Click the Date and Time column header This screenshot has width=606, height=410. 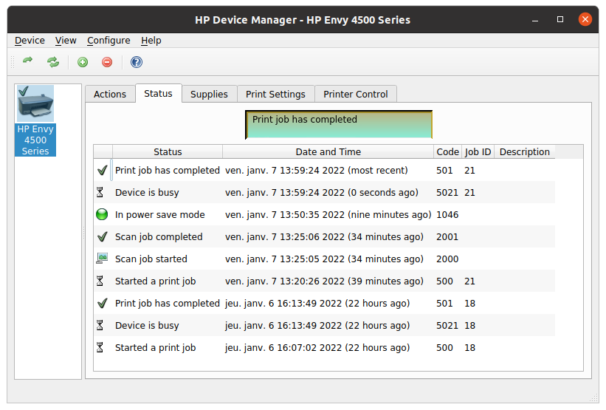(328, 152)
